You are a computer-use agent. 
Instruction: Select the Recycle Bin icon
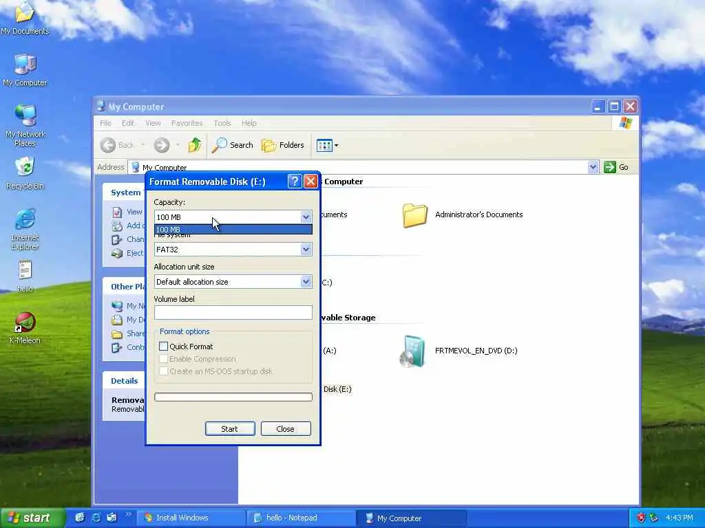pyautogui.click(x=25, y=173)
